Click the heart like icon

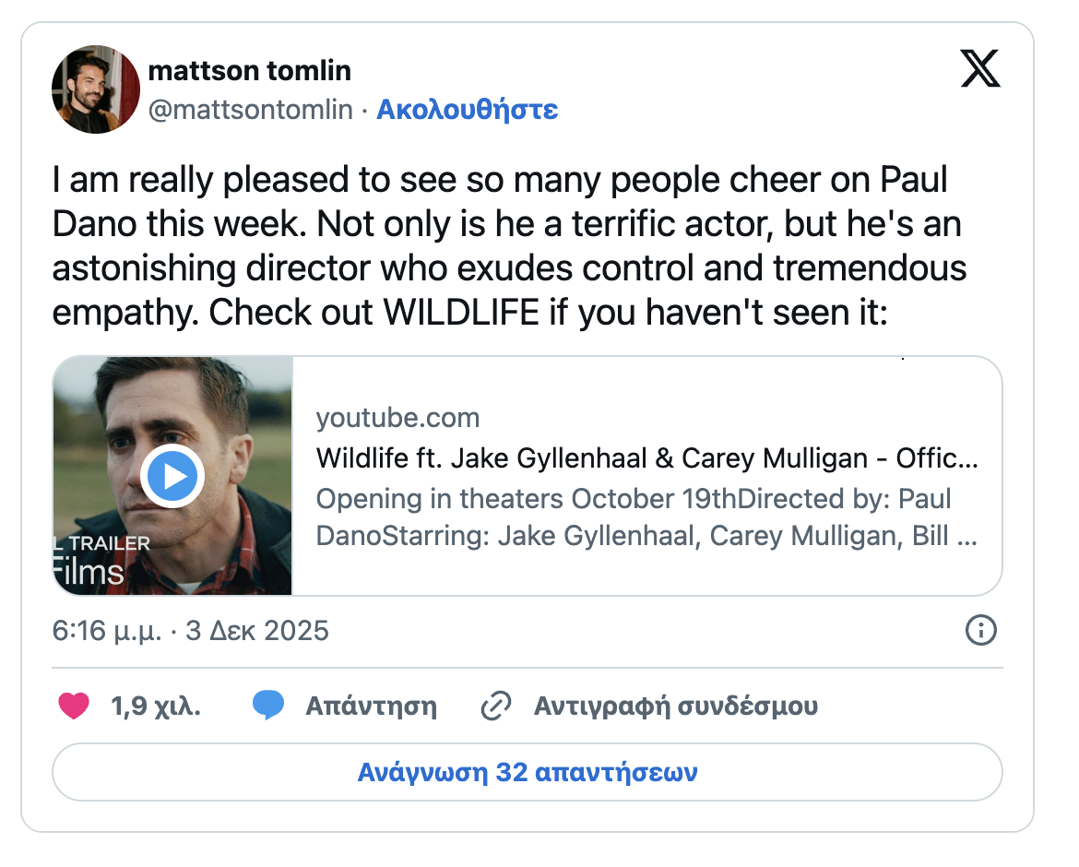click(74, 707)
